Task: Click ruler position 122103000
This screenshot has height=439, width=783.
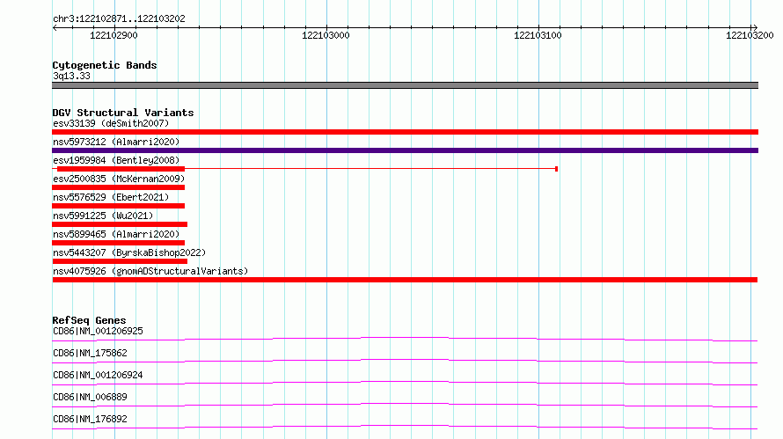Action: (326, 35)
